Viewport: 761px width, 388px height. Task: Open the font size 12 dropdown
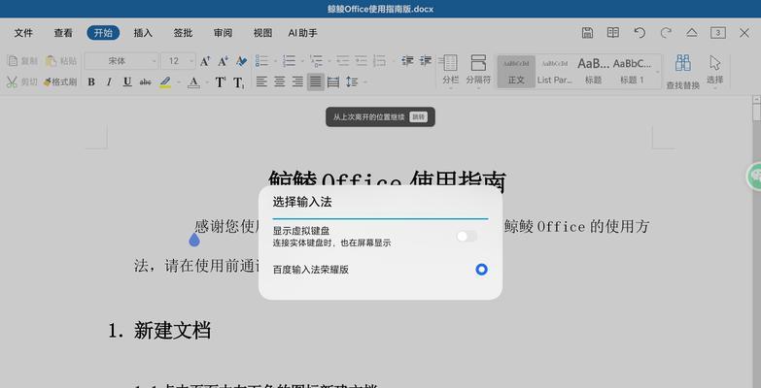178,61
